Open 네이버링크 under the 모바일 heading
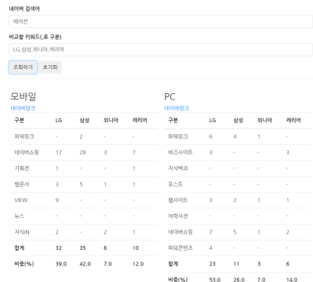313x282 pixels. [x=23, y=108]
